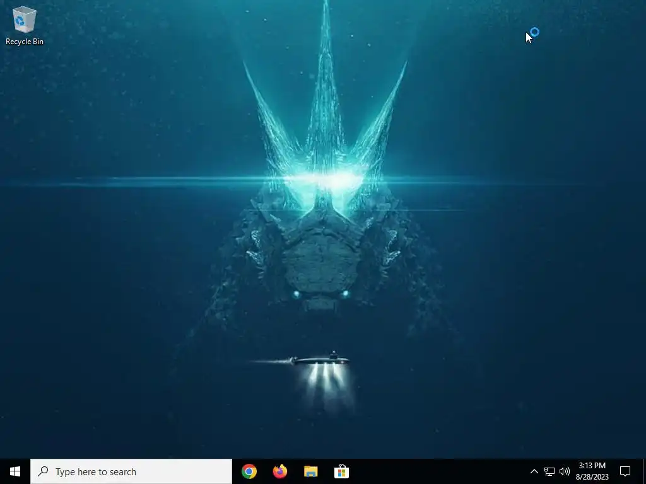Click the taskbar search box

pyautogui.click(x=131, y=471)
